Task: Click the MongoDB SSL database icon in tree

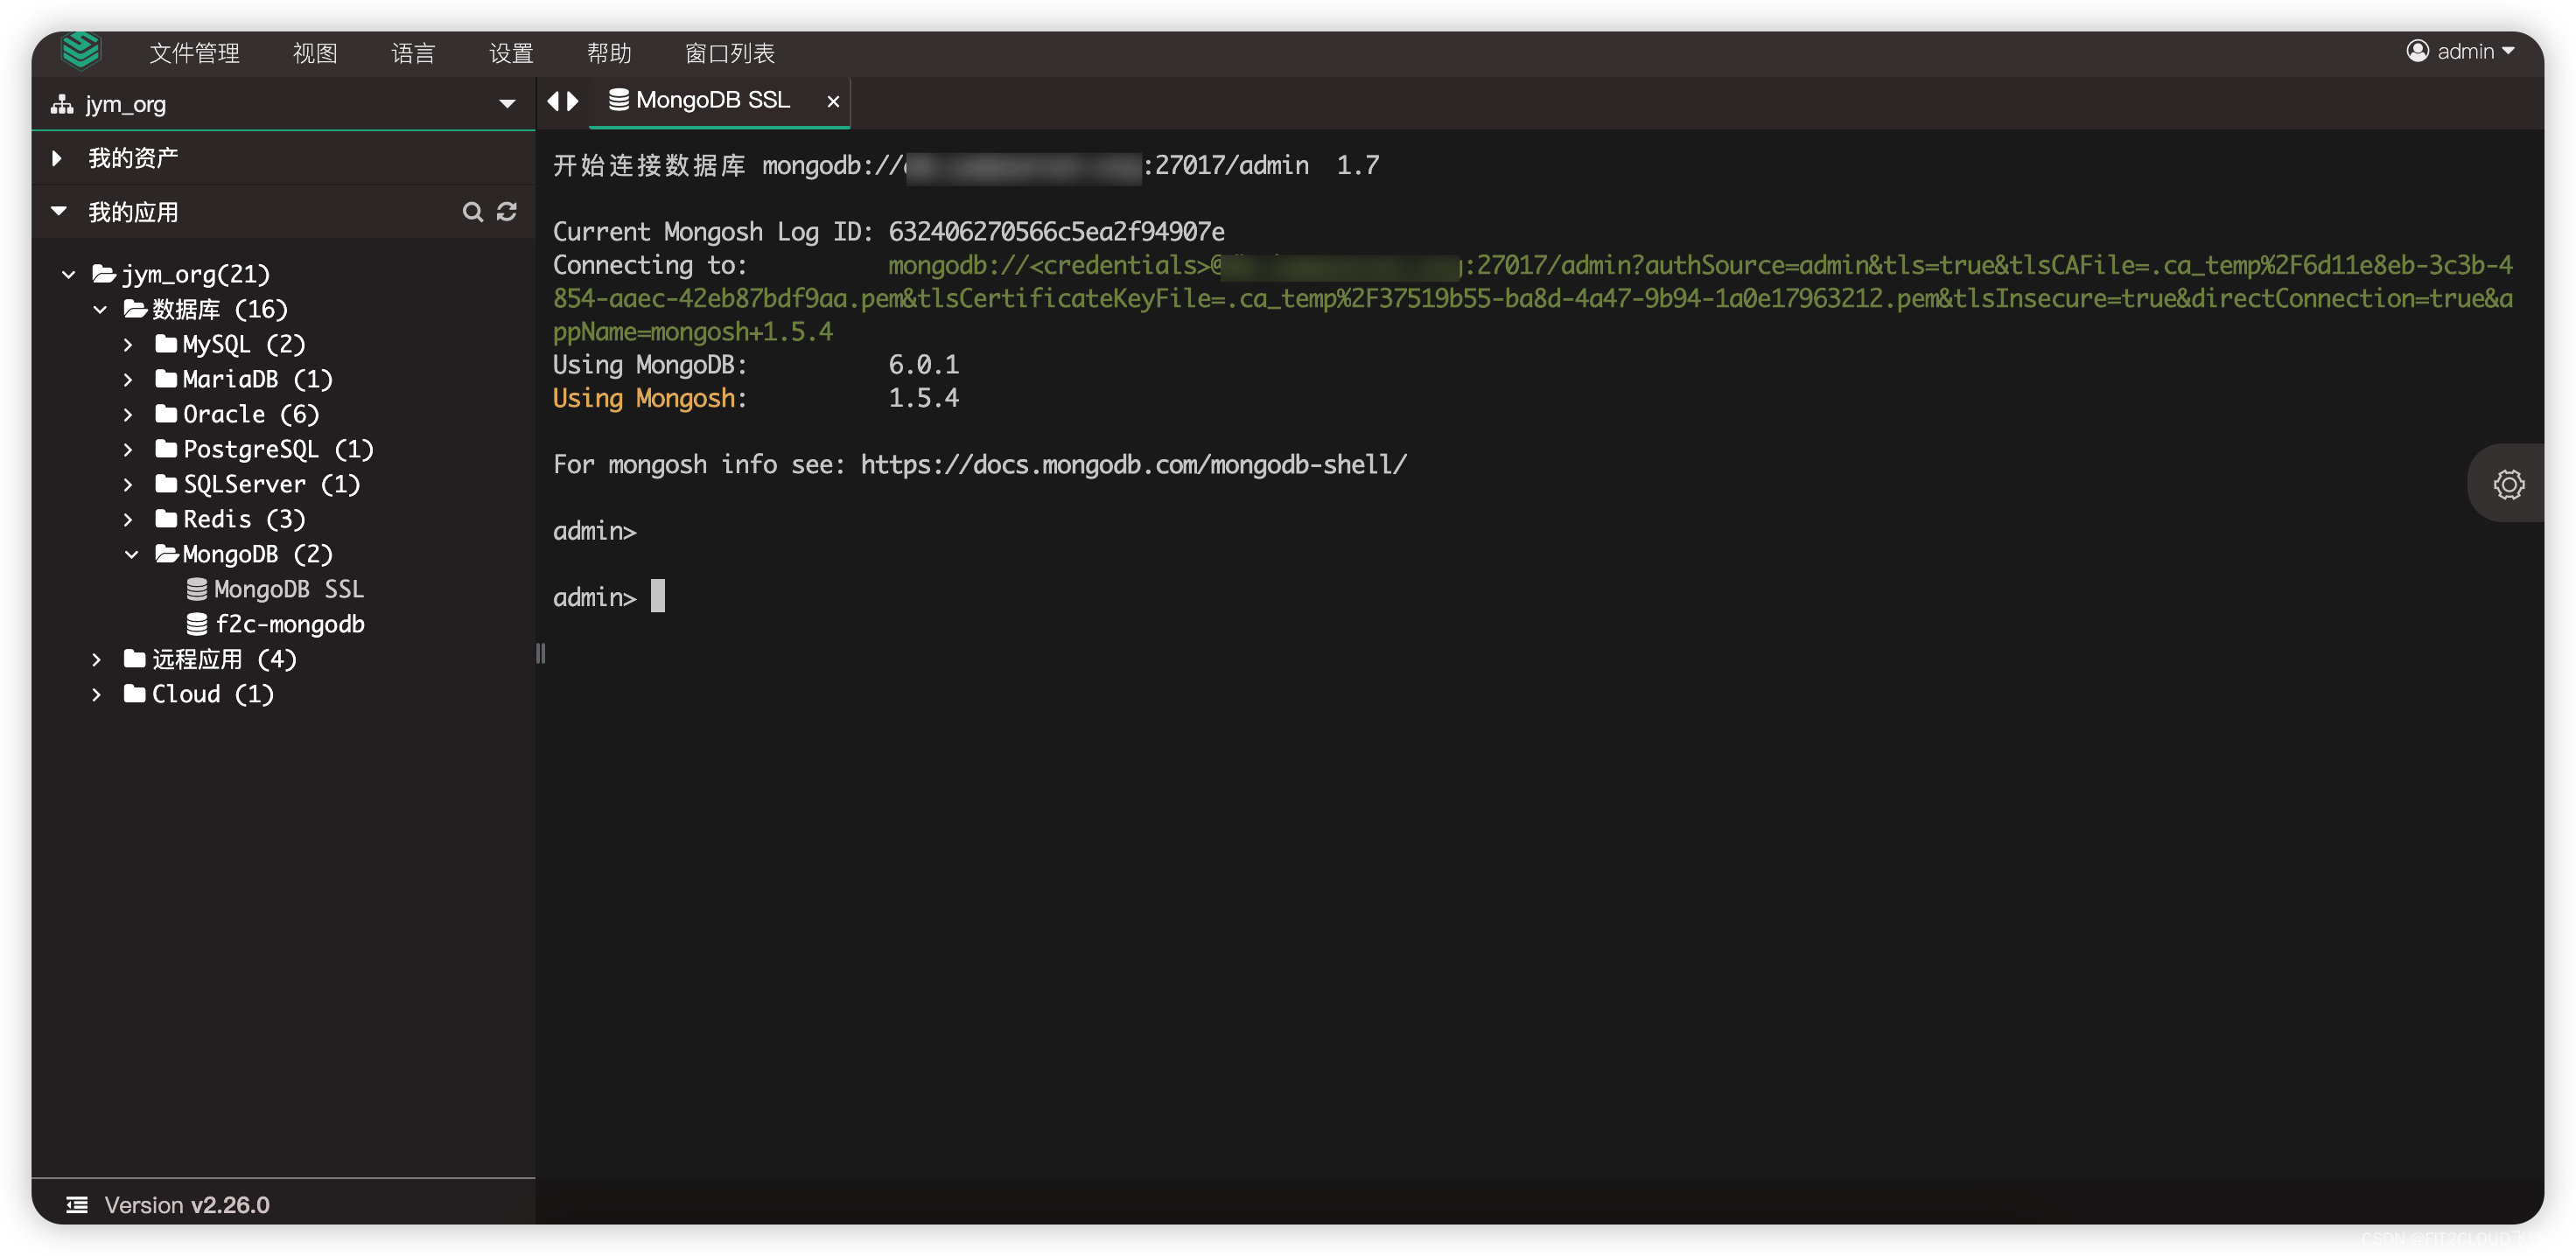Action: tap(197, 589)
